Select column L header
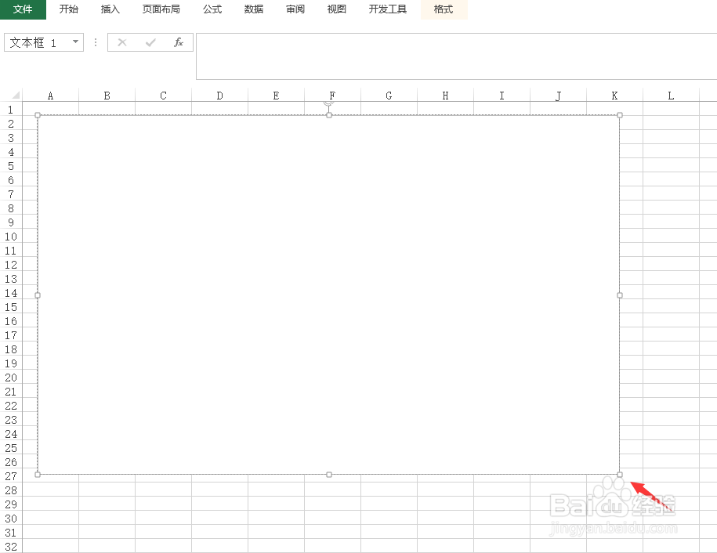717x553 pixels. click(671, 95)
